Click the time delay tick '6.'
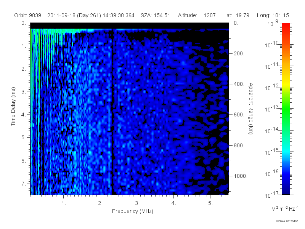305x229 pixels. pyautogui.click(x=24, y=161)
